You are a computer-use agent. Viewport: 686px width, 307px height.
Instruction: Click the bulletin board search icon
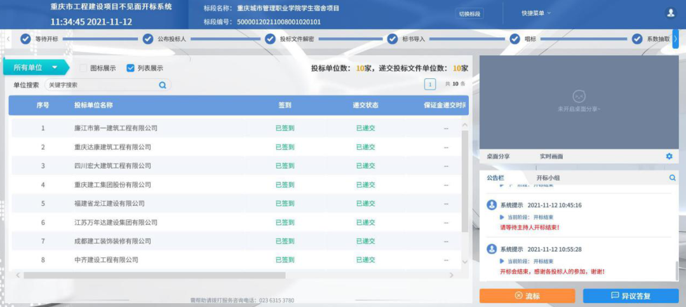tap(673, 178)
